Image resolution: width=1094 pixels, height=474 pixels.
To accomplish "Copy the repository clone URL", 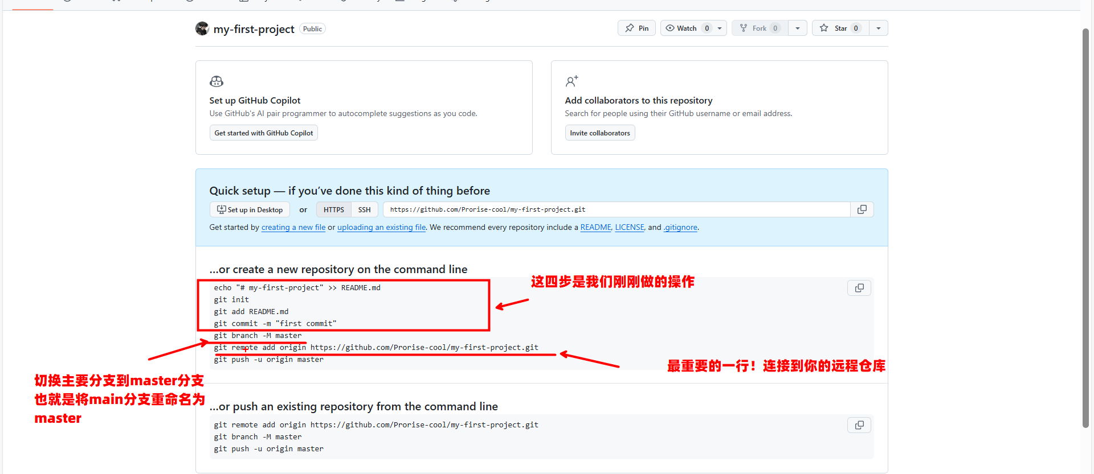I will pos(862,210).
